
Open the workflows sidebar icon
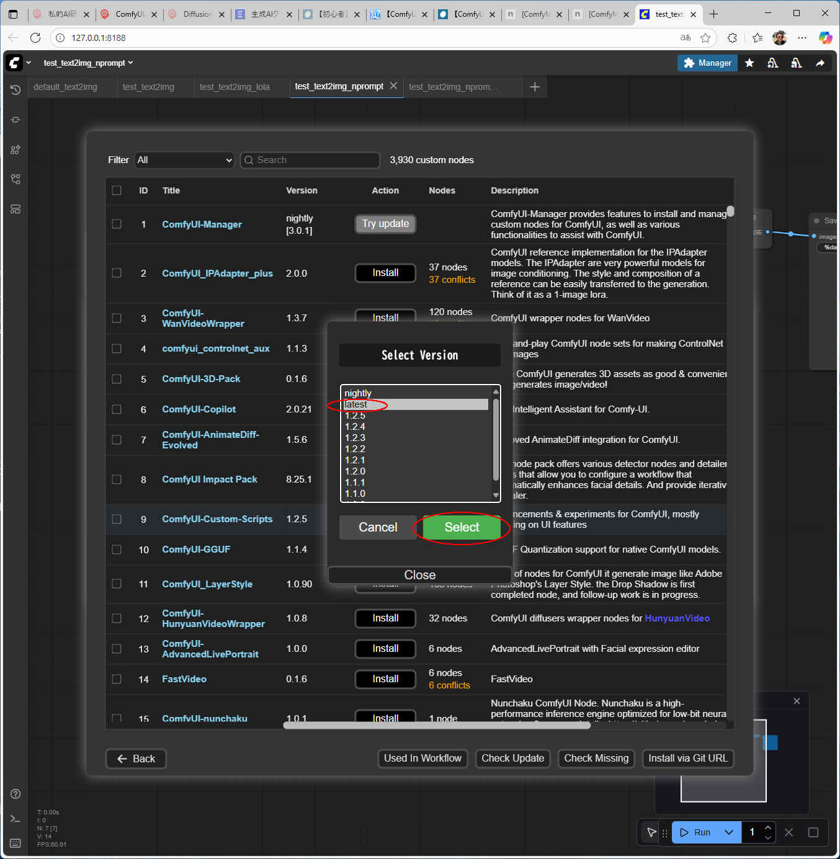pos(16,209)
